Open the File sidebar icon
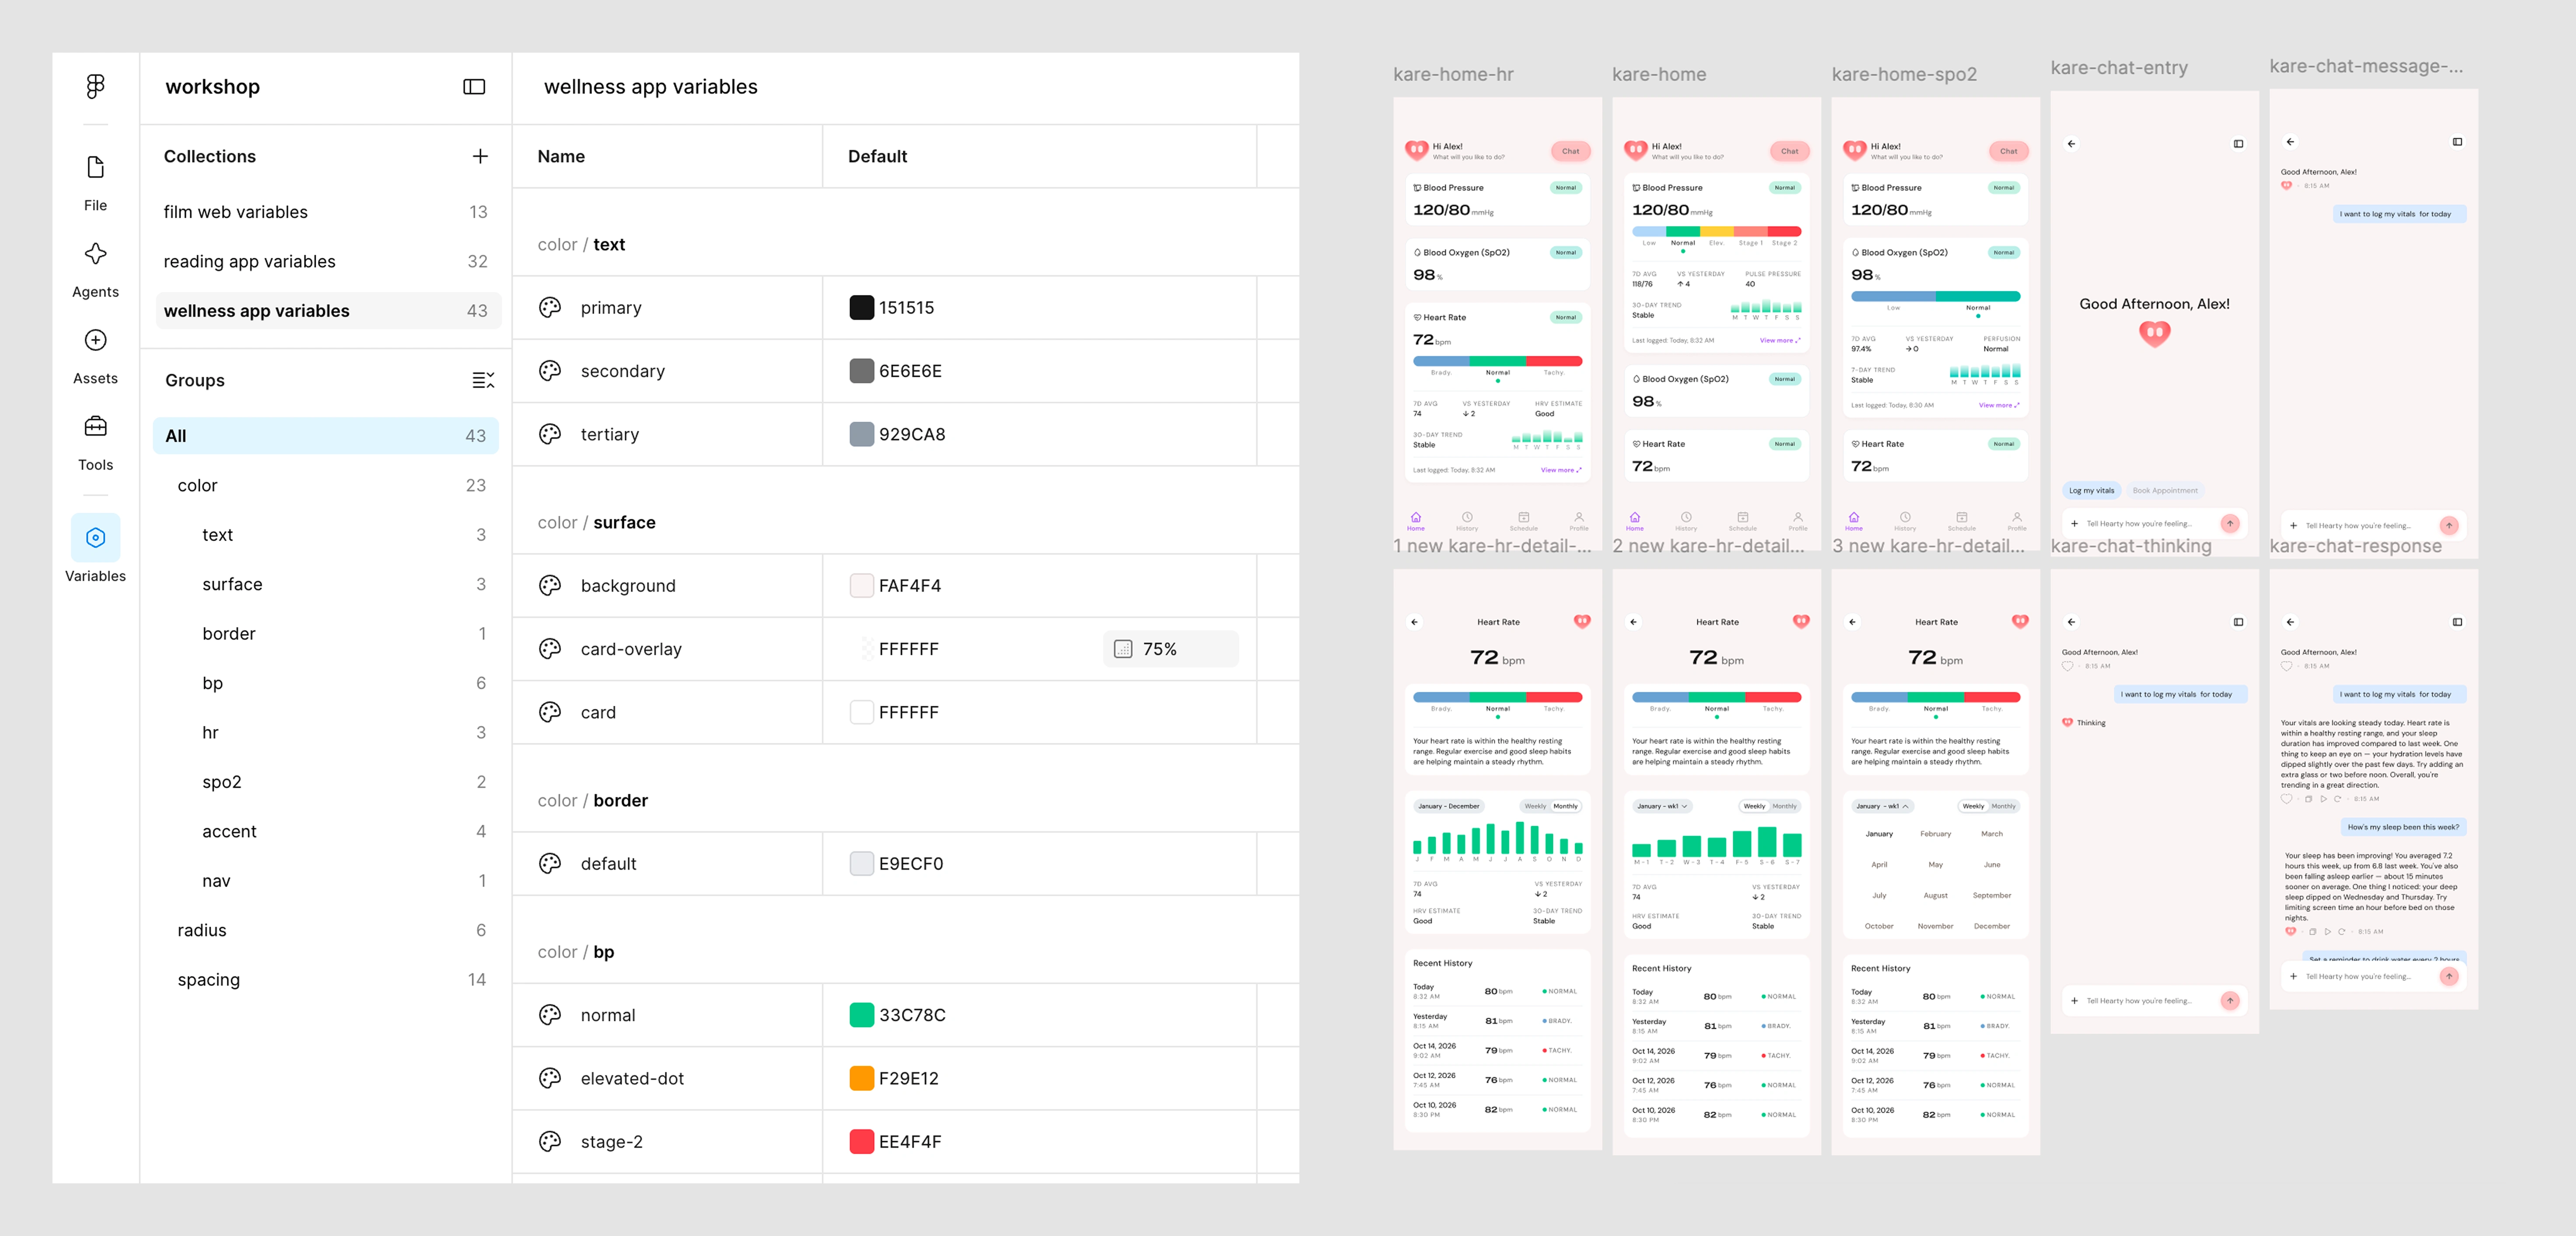Image resolution: width=2576 pixels, height=1236 pixels. point(95,167)
